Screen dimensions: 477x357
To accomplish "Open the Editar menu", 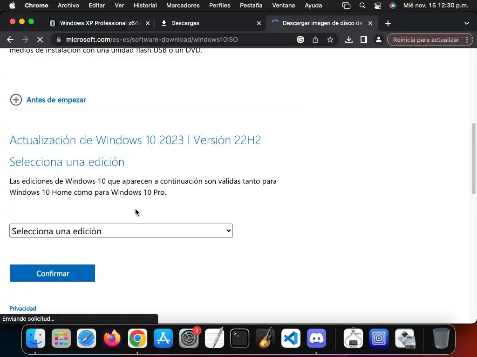I will pyautogui.click(x=97, y=6).
